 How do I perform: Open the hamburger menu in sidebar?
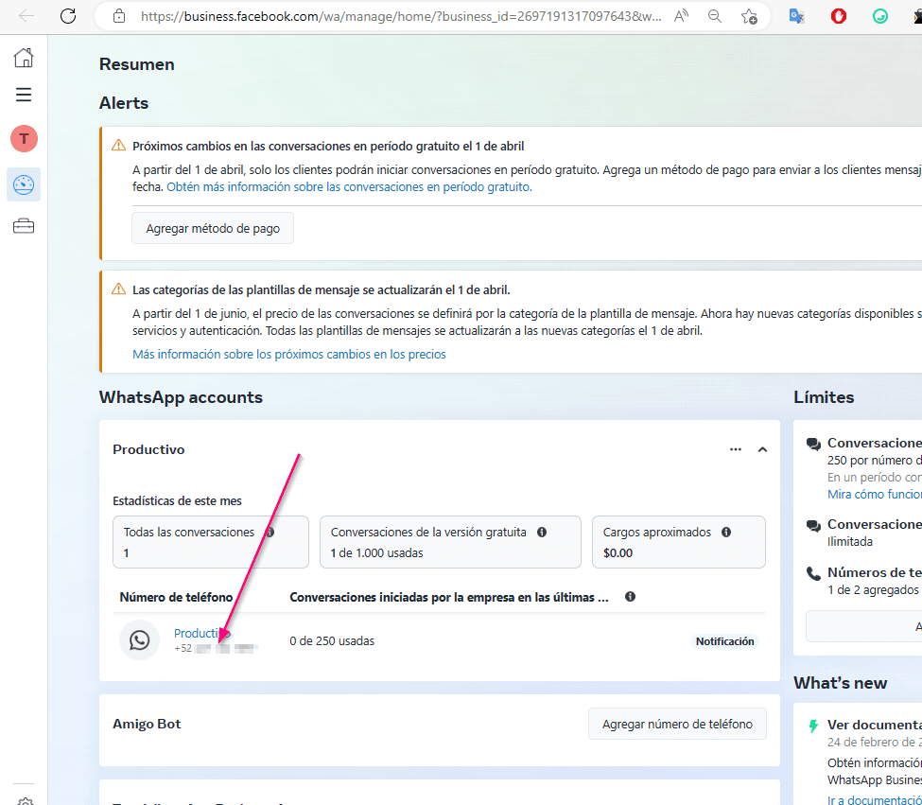pyautogui.click(x=24, y=95)
